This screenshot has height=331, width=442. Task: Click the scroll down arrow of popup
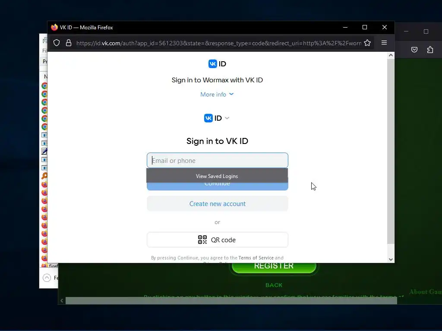pos(391,259)
